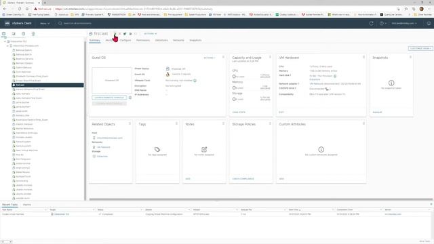
Task: Open the help menu icon
Action: tap(382, 24)
